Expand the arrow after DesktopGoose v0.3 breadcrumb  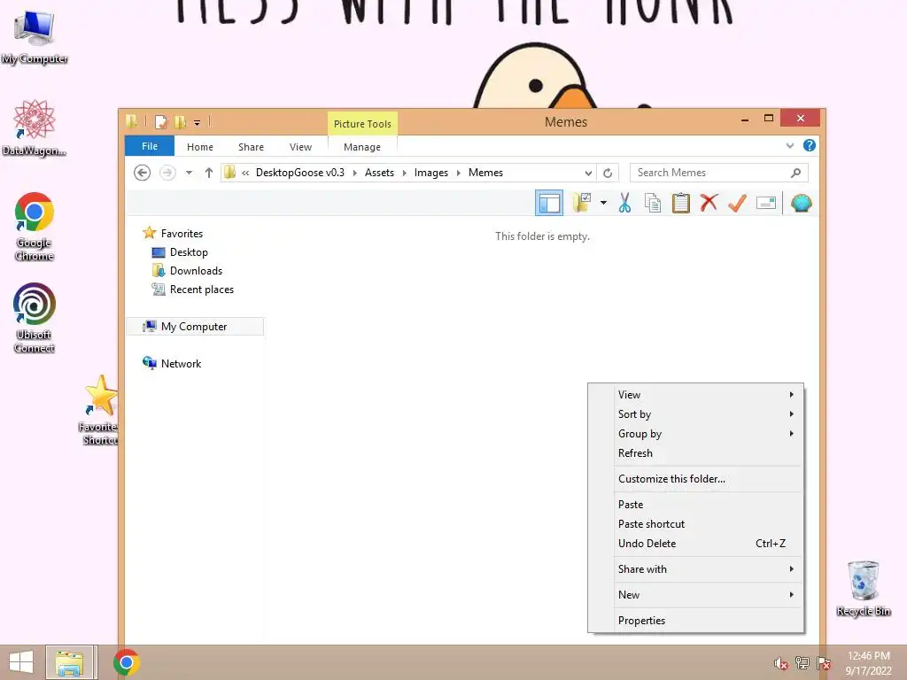tap(354, 173)
